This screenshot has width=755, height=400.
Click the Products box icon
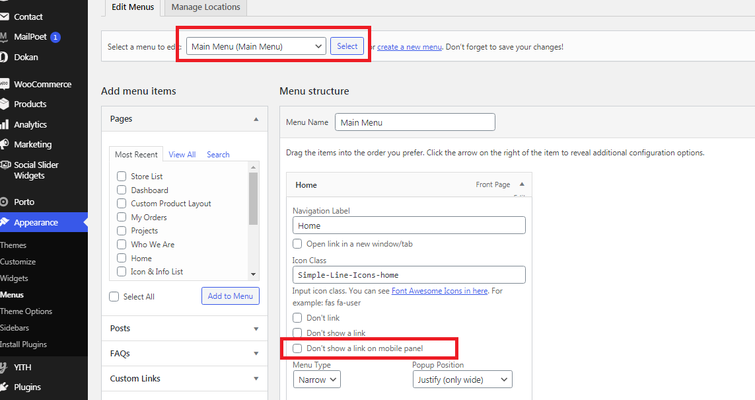4,104
